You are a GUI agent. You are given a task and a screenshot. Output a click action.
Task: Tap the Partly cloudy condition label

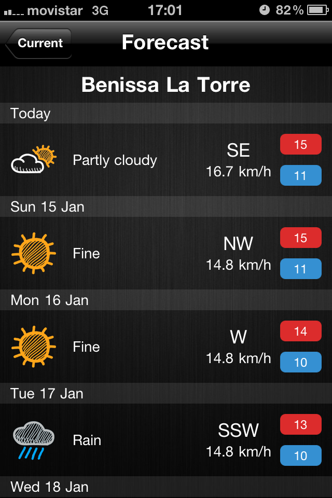115,160
